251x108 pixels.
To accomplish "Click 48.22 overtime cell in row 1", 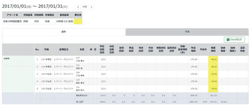I will tap(213, 59).
